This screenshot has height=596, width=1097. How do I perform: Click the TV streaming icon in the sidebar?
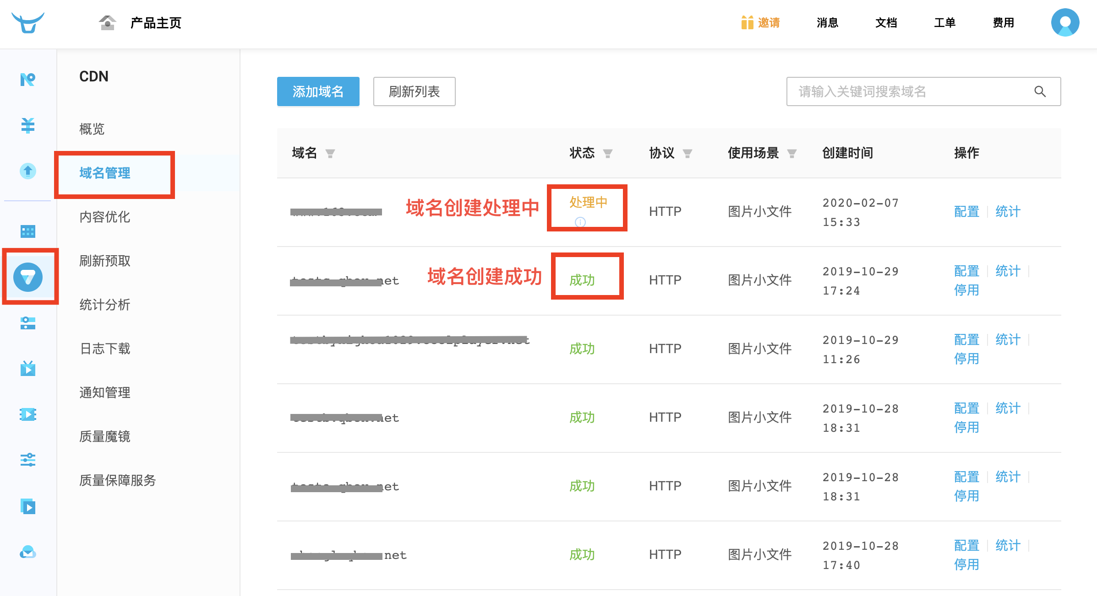tap(27, 369)
